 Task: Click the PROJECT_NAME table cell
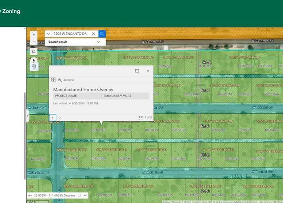coord(77,96)
